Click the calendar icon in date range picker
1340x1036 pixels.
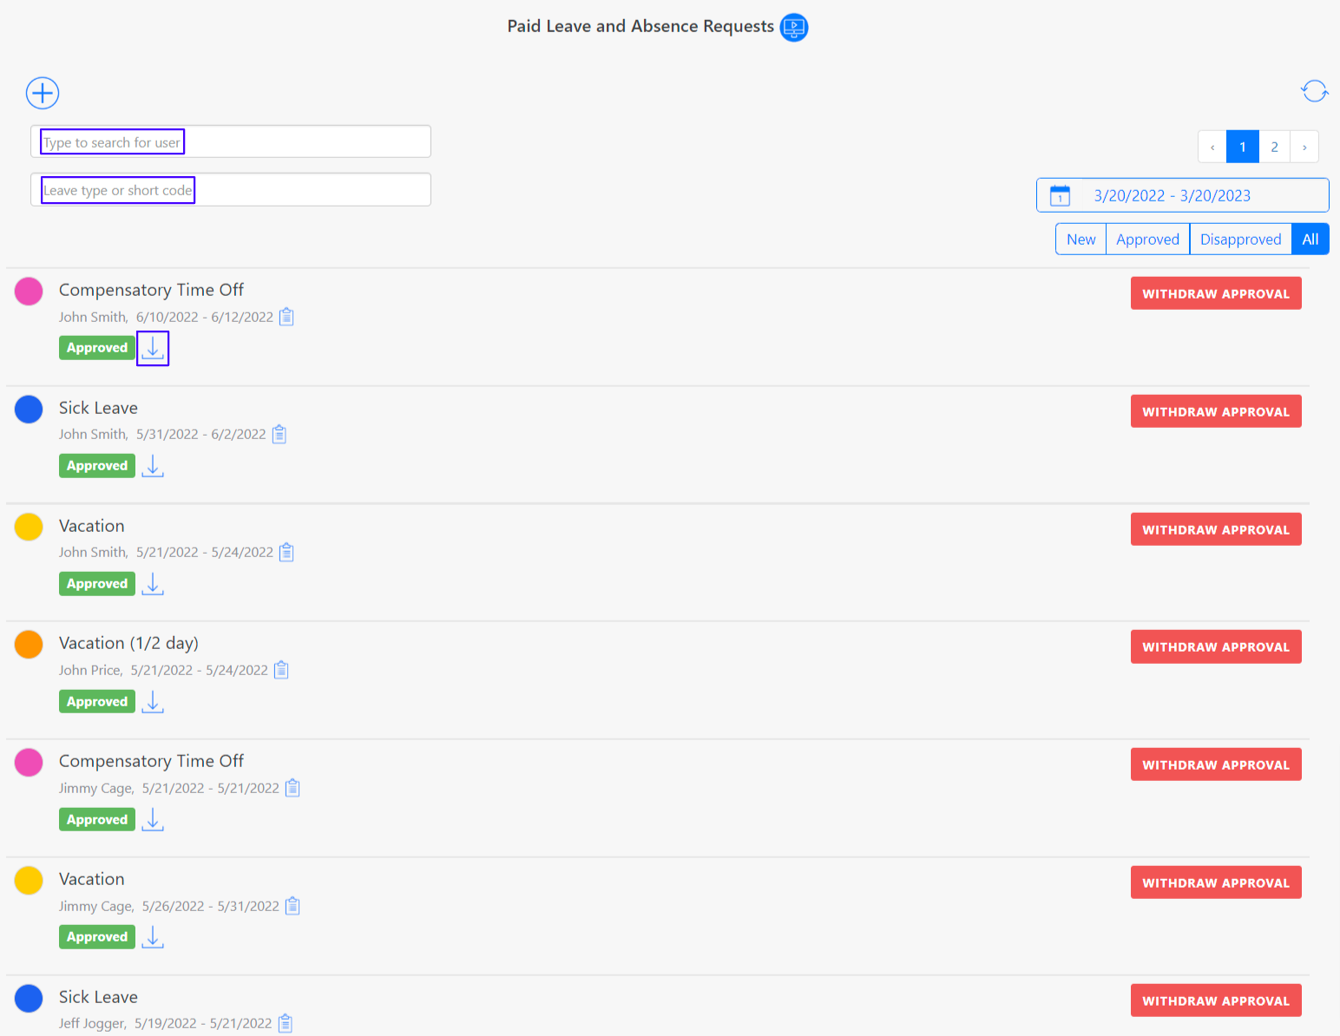[1060, 195]
